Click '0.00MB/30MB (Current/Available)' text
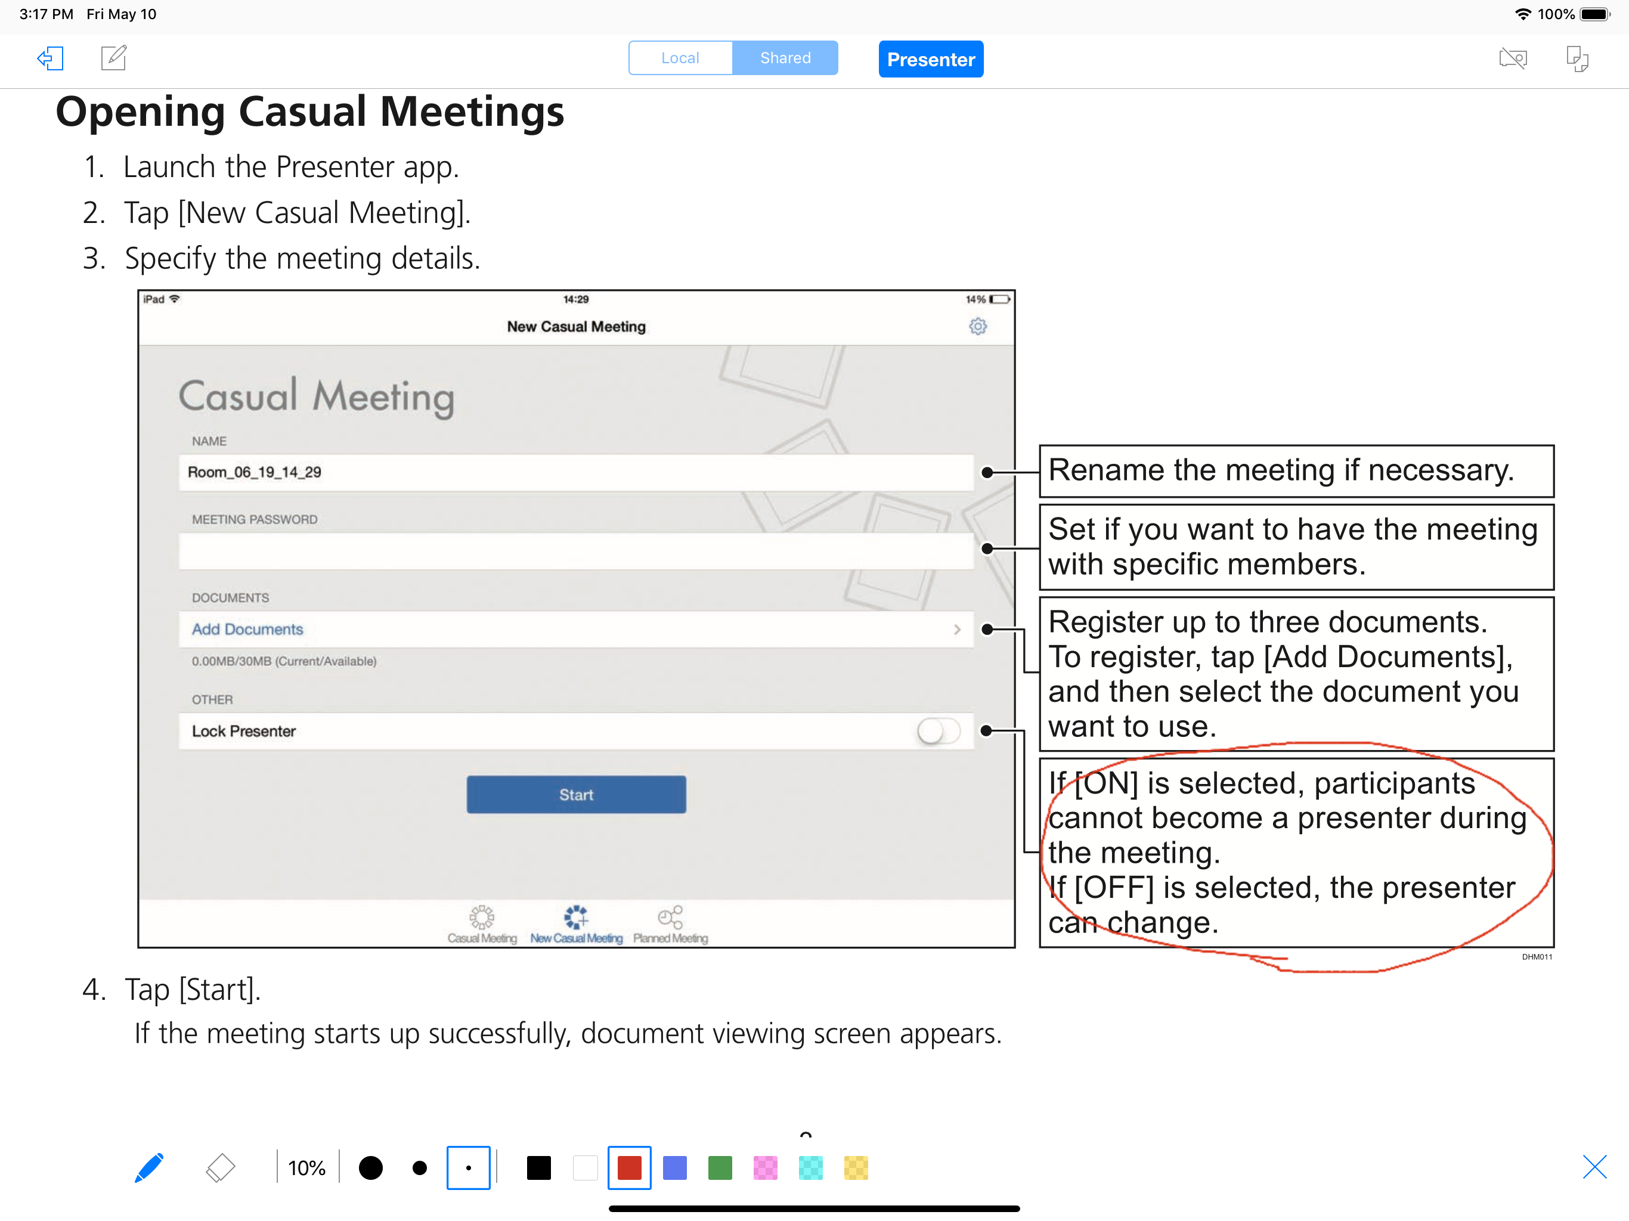Screen dimensions: 1629x1221 (x=284, y=661)
